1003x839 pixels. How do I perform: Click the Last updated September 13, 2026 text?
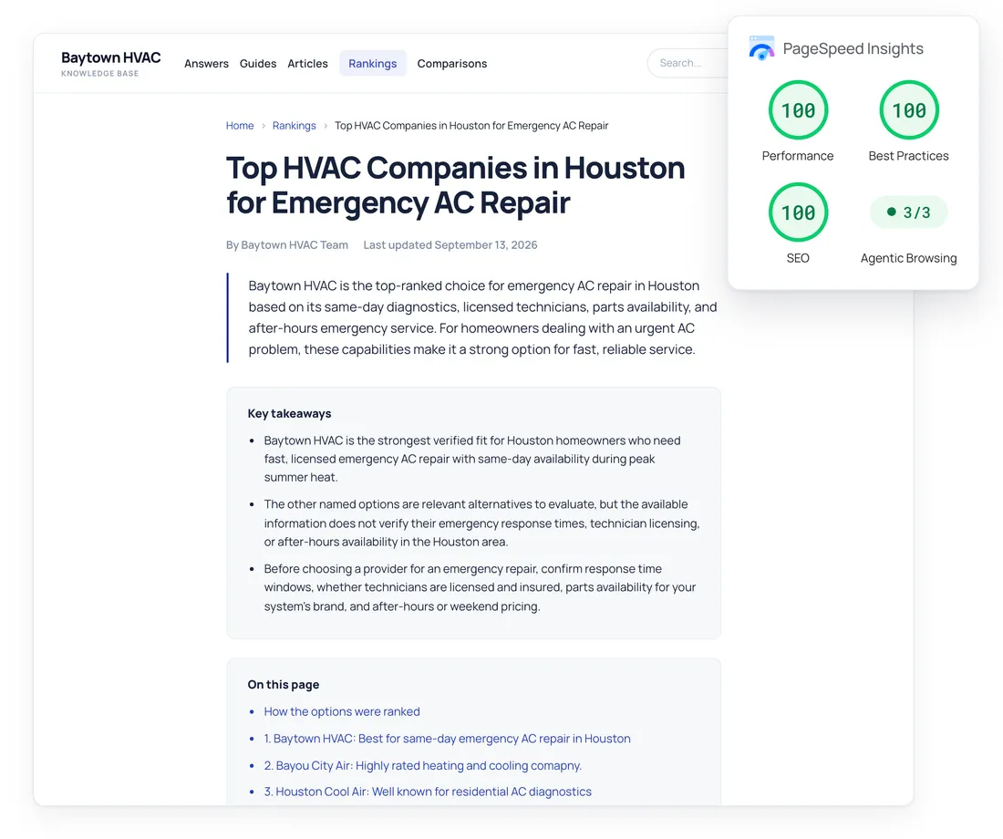[450, 245]
